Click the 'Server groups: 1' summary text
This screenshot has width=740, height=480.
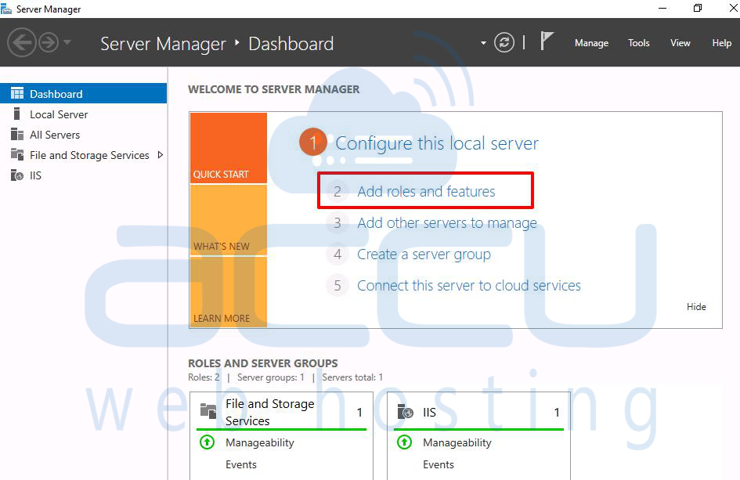(x=271, y=377)
